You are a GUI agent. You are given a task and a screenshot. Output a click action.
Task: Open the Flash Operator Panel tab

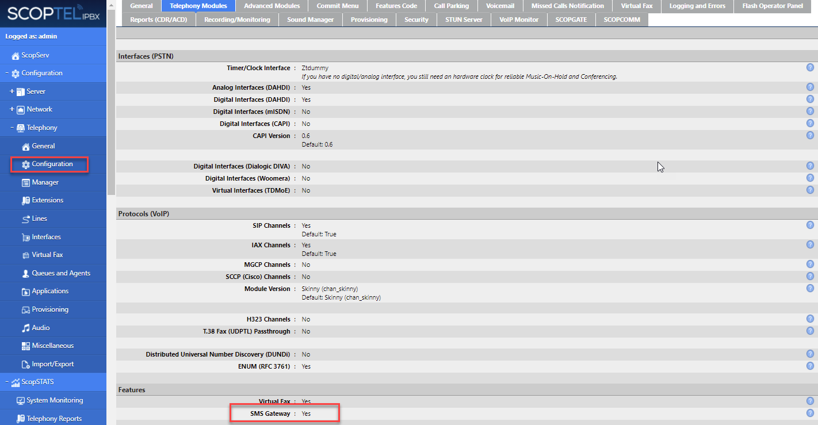[x=773, y=6]
